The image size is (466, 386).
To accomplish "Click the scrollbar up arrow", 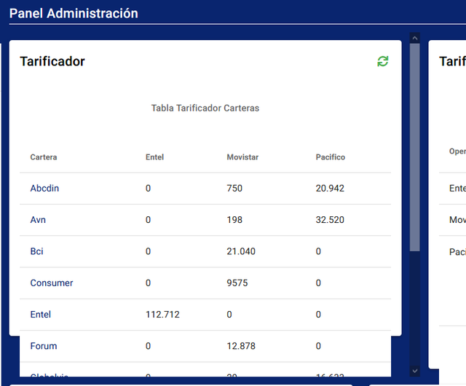I will pos(415,38).
